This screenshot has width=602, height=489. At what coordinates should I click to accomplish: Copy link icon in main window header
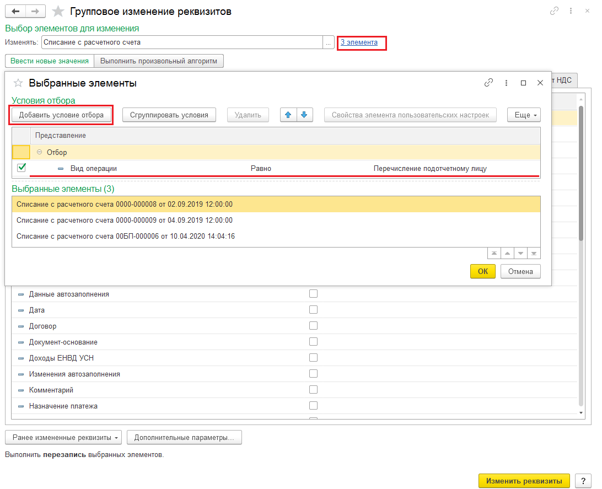click(554, 11)
